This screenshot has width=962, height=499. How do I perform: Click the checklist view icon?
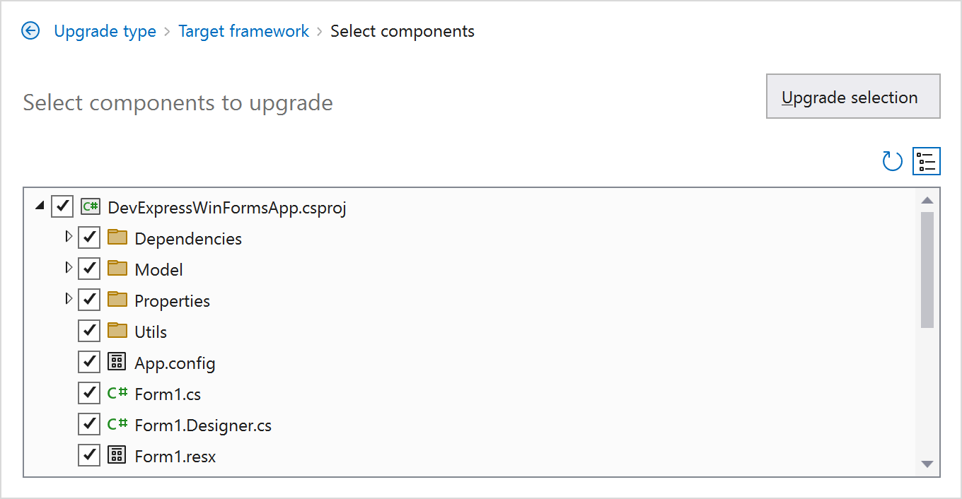click(927, 162)
